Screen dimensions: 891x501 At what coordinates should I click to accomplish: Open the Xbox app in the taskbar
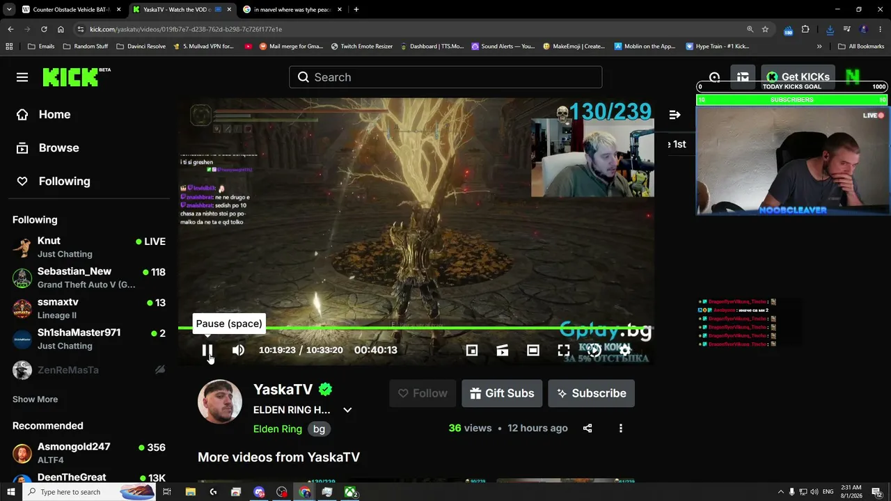(x=350, y=492)
